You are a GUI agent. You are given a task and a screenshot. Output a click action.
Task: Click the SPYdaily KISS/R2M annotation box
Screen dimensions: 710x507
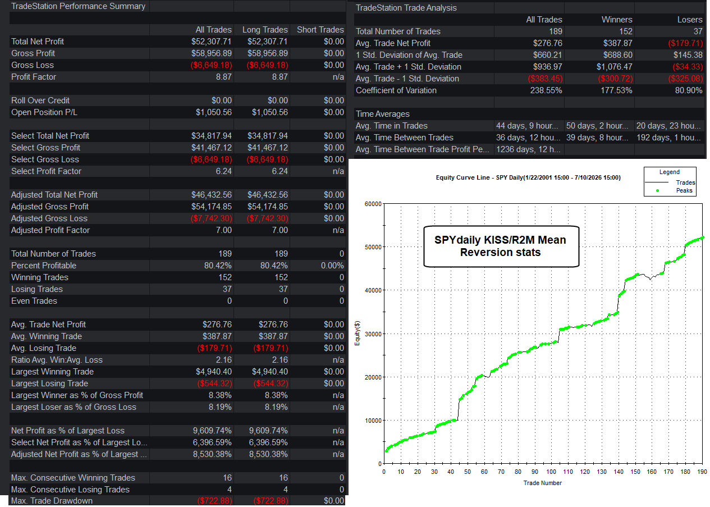click(500, 246)
